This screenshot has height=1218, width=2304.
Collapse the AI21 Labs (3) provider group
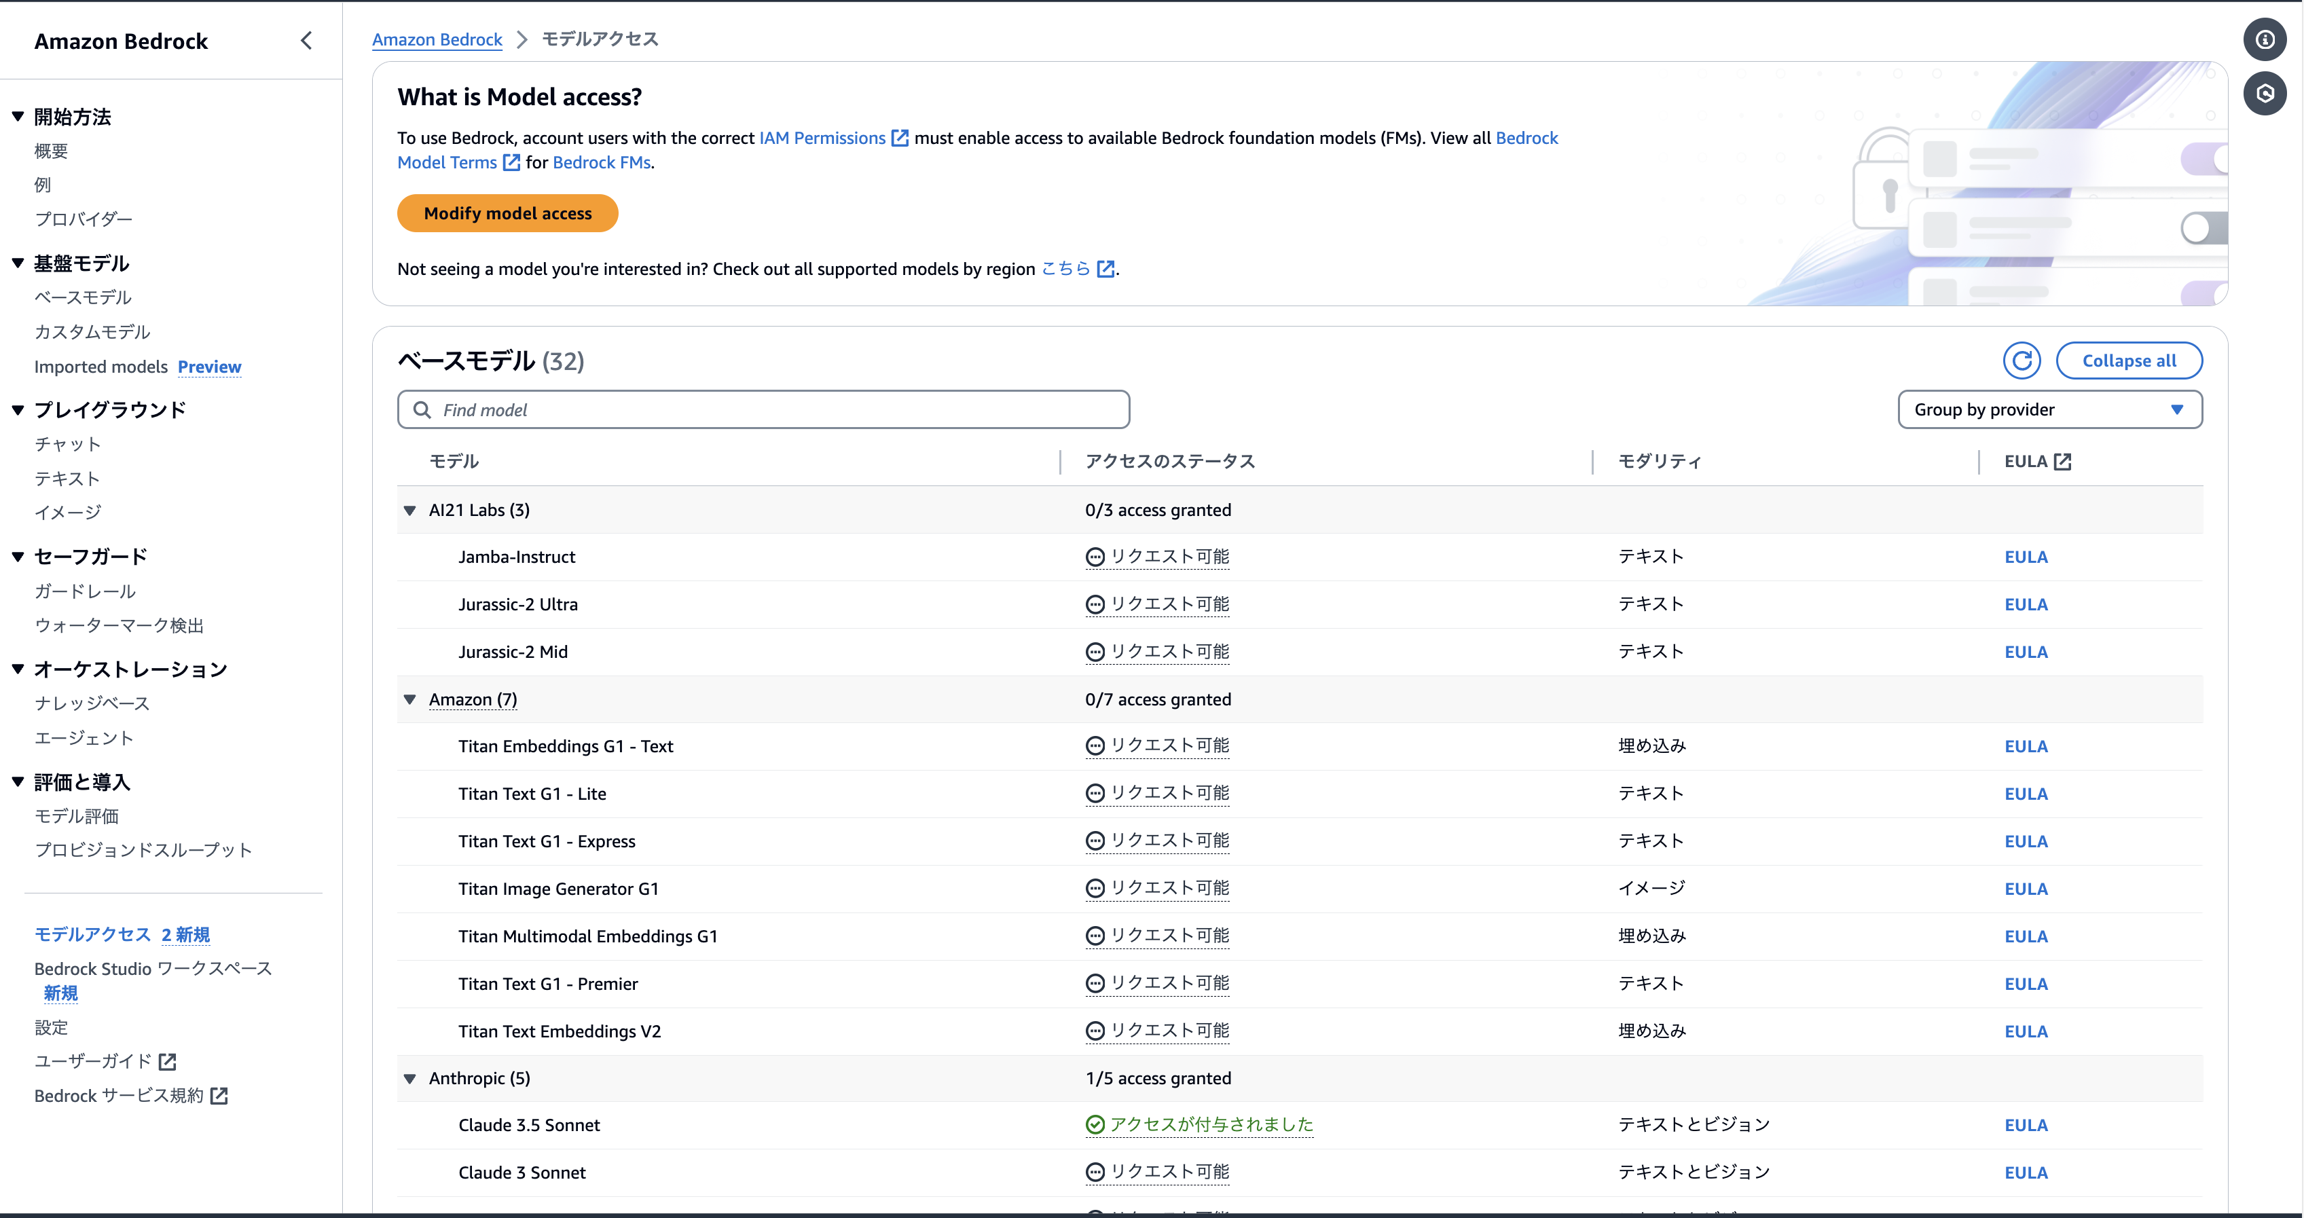click(x=409, y=511)
